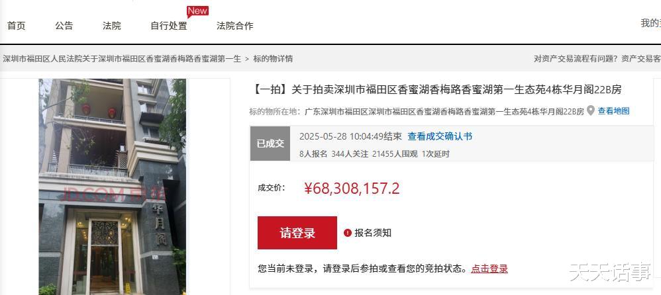Click the map location pin icon

pyautogui.click(x=591, y=110)
